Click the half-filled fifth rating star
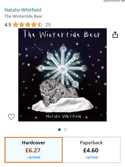This screenshot has width=125, height=167. [40, 24]
